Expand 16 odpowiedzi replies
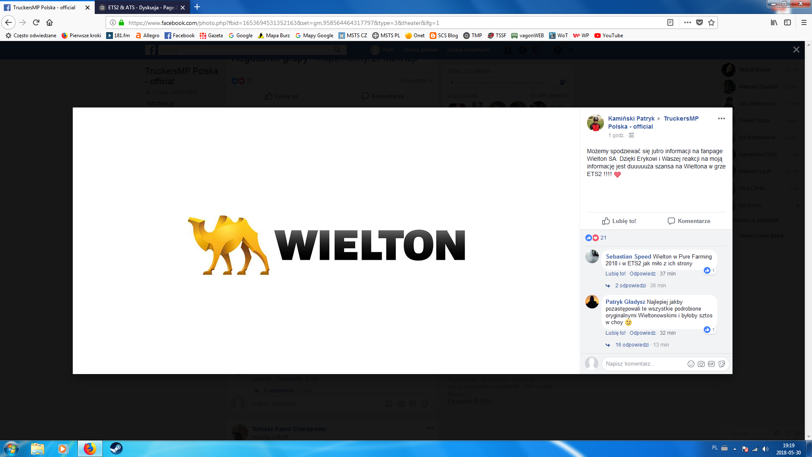The image size is (812, 457). [632, 345]
